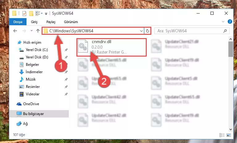Open the Görünüm tab
This screenshot has width=237, height=143.
point(71,22)
